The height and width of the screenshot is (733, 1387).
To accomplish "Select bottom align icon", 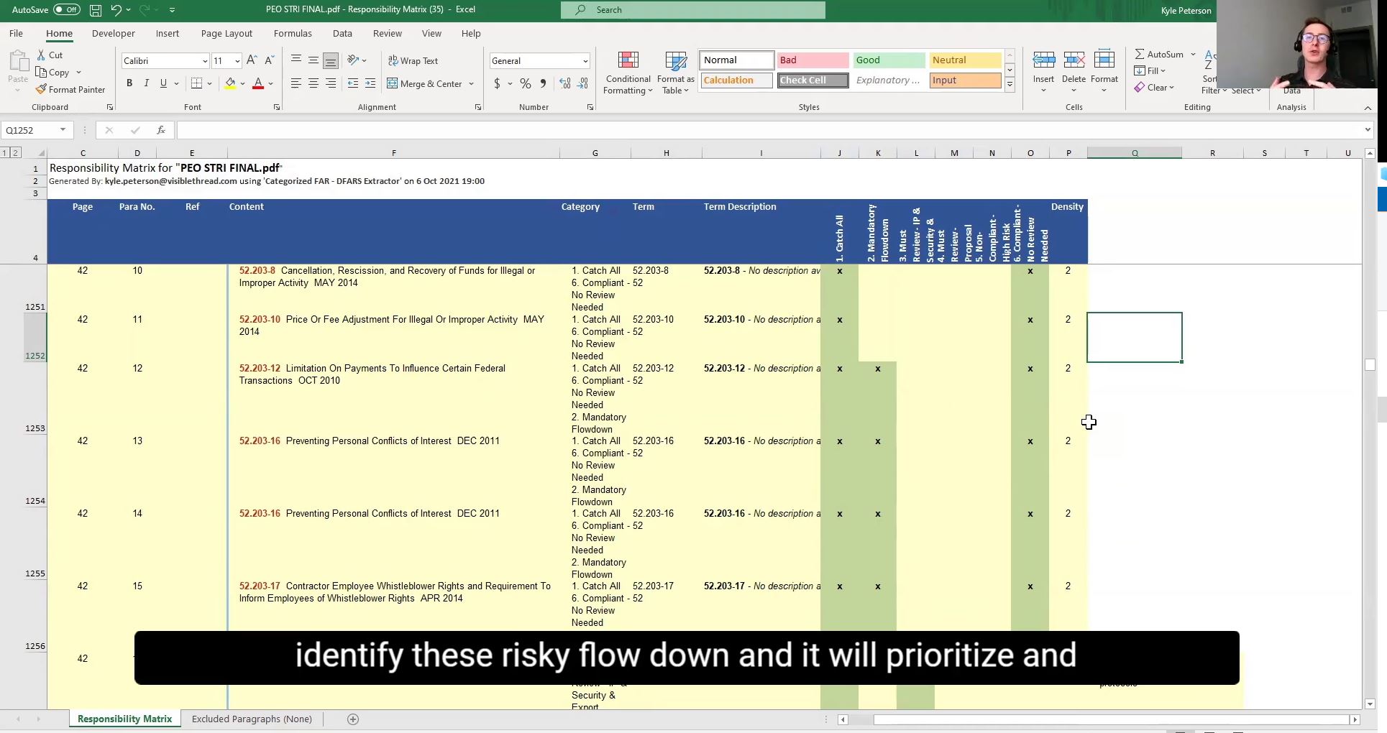I will click(x=331, y=60).
